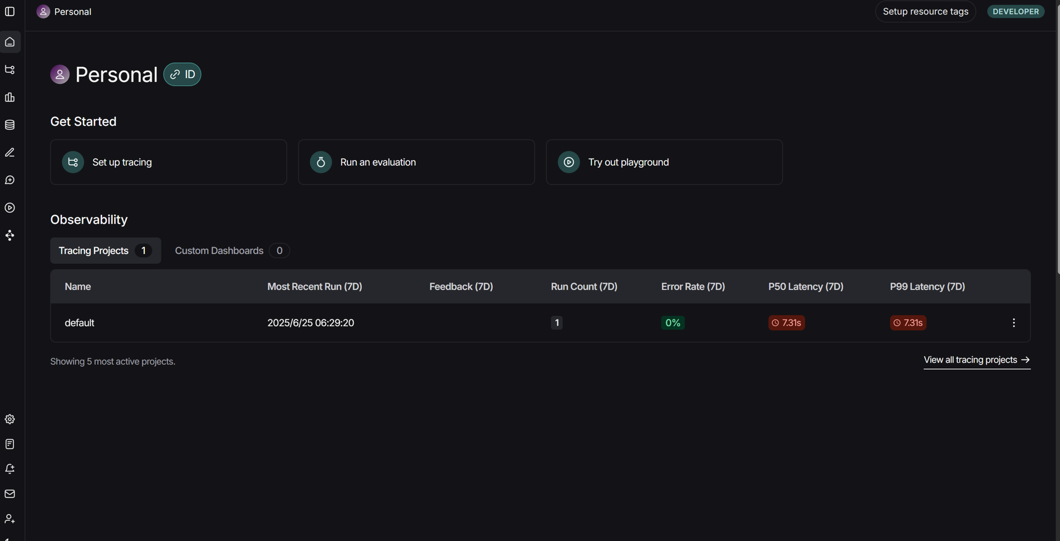This screenshot has height=541, width=1060.
Task: Open the default project table row
Action: (x=80, y=323)
